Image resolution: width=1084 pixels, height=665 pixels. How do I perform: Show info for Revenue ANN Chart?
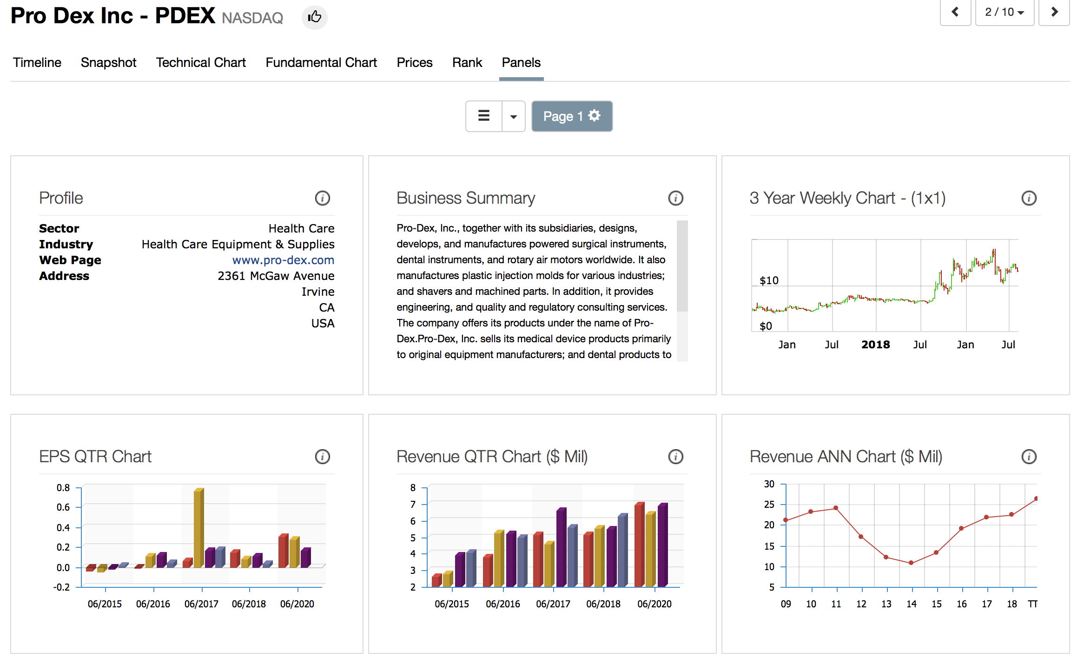[x=1029, y=457]
